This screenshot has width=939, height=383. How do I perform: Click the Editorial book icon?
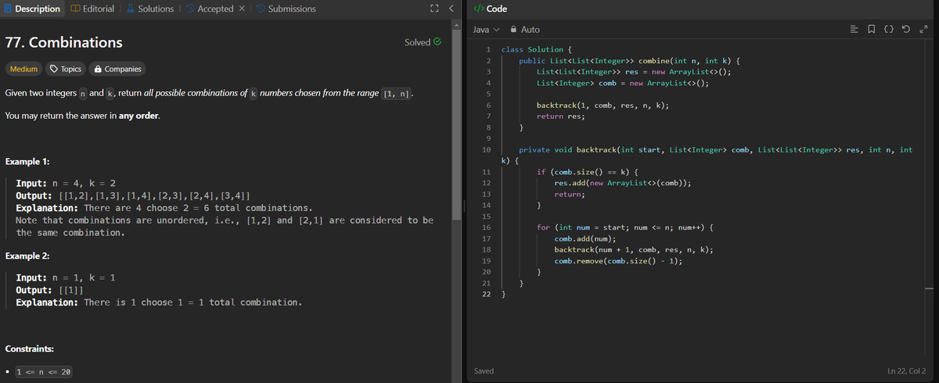[76, 9]
